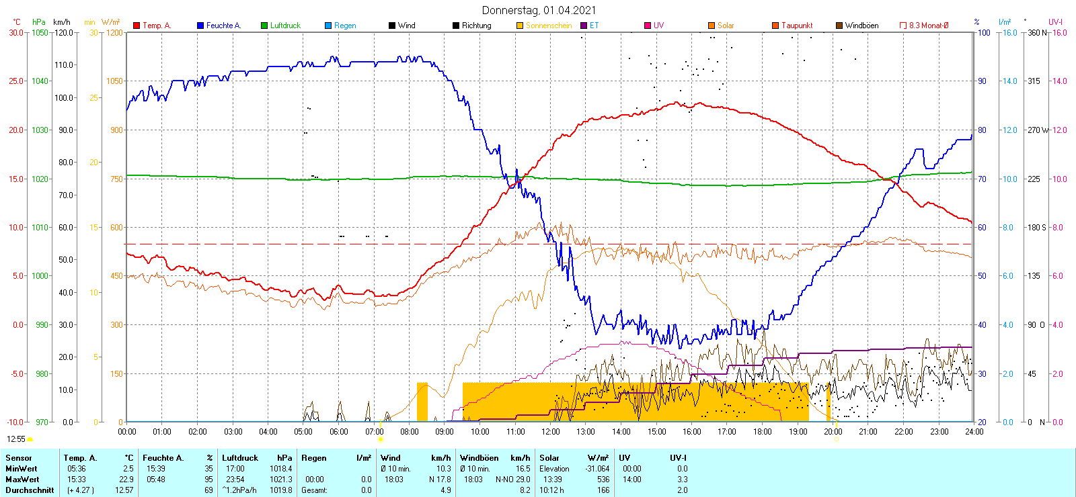Click the Windböen km/h column header

coord(495,458)
